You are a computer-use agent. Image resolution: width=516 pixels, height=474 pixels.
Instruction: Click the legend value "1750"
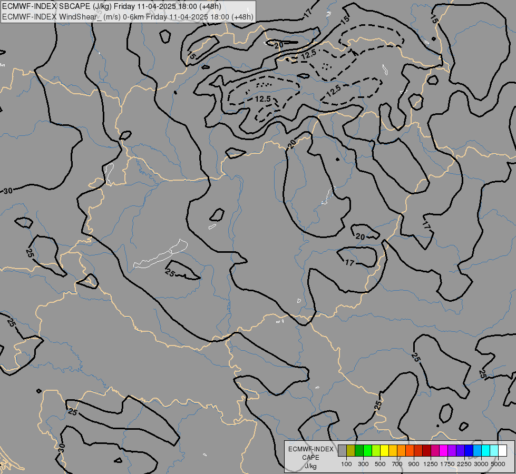coord(447,464)
